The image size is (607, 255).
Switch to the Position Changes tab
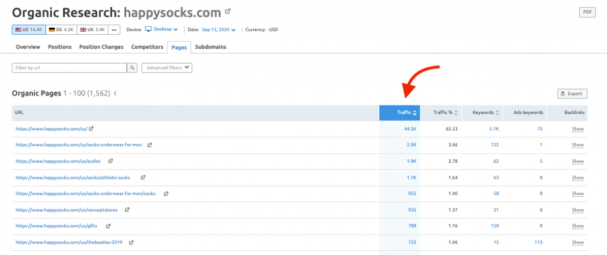point(101,47)
